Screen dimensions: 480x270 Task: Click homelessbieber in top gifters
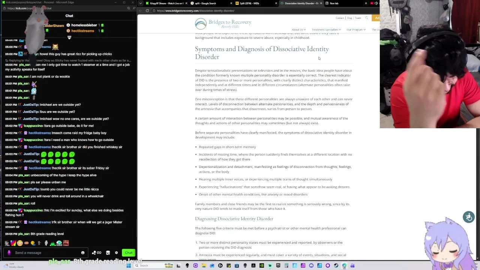[x=84, y=25]
